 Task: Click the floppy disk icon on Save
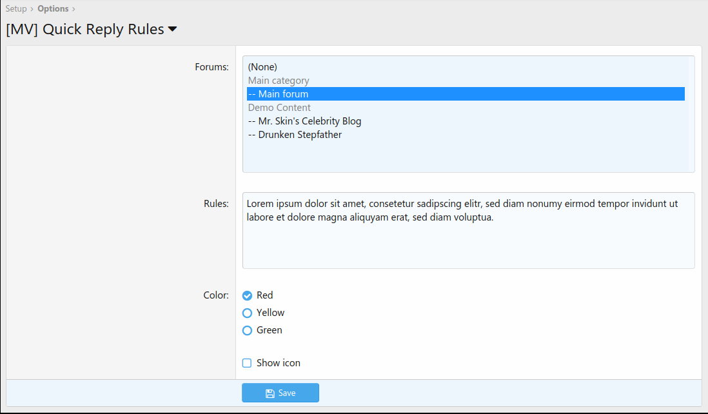(270, 393)
